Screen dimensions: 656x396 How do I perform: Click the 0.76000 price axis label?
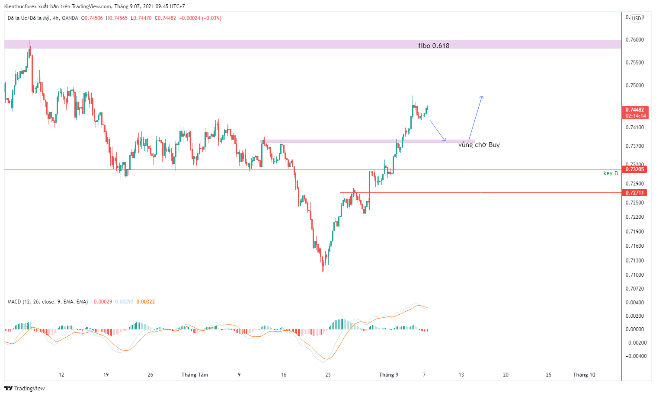(634, 40)
